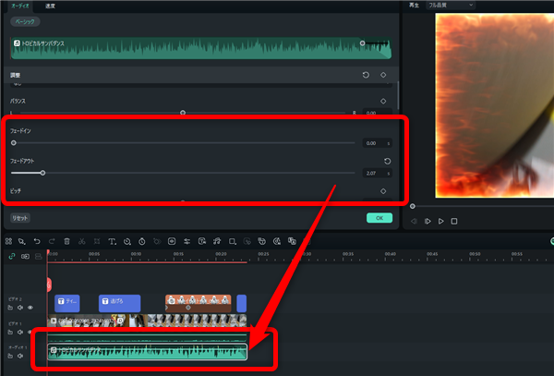This screenshot has width=554, height=376.
Task: Select the scissors split tool
Action: pos(81,240)
